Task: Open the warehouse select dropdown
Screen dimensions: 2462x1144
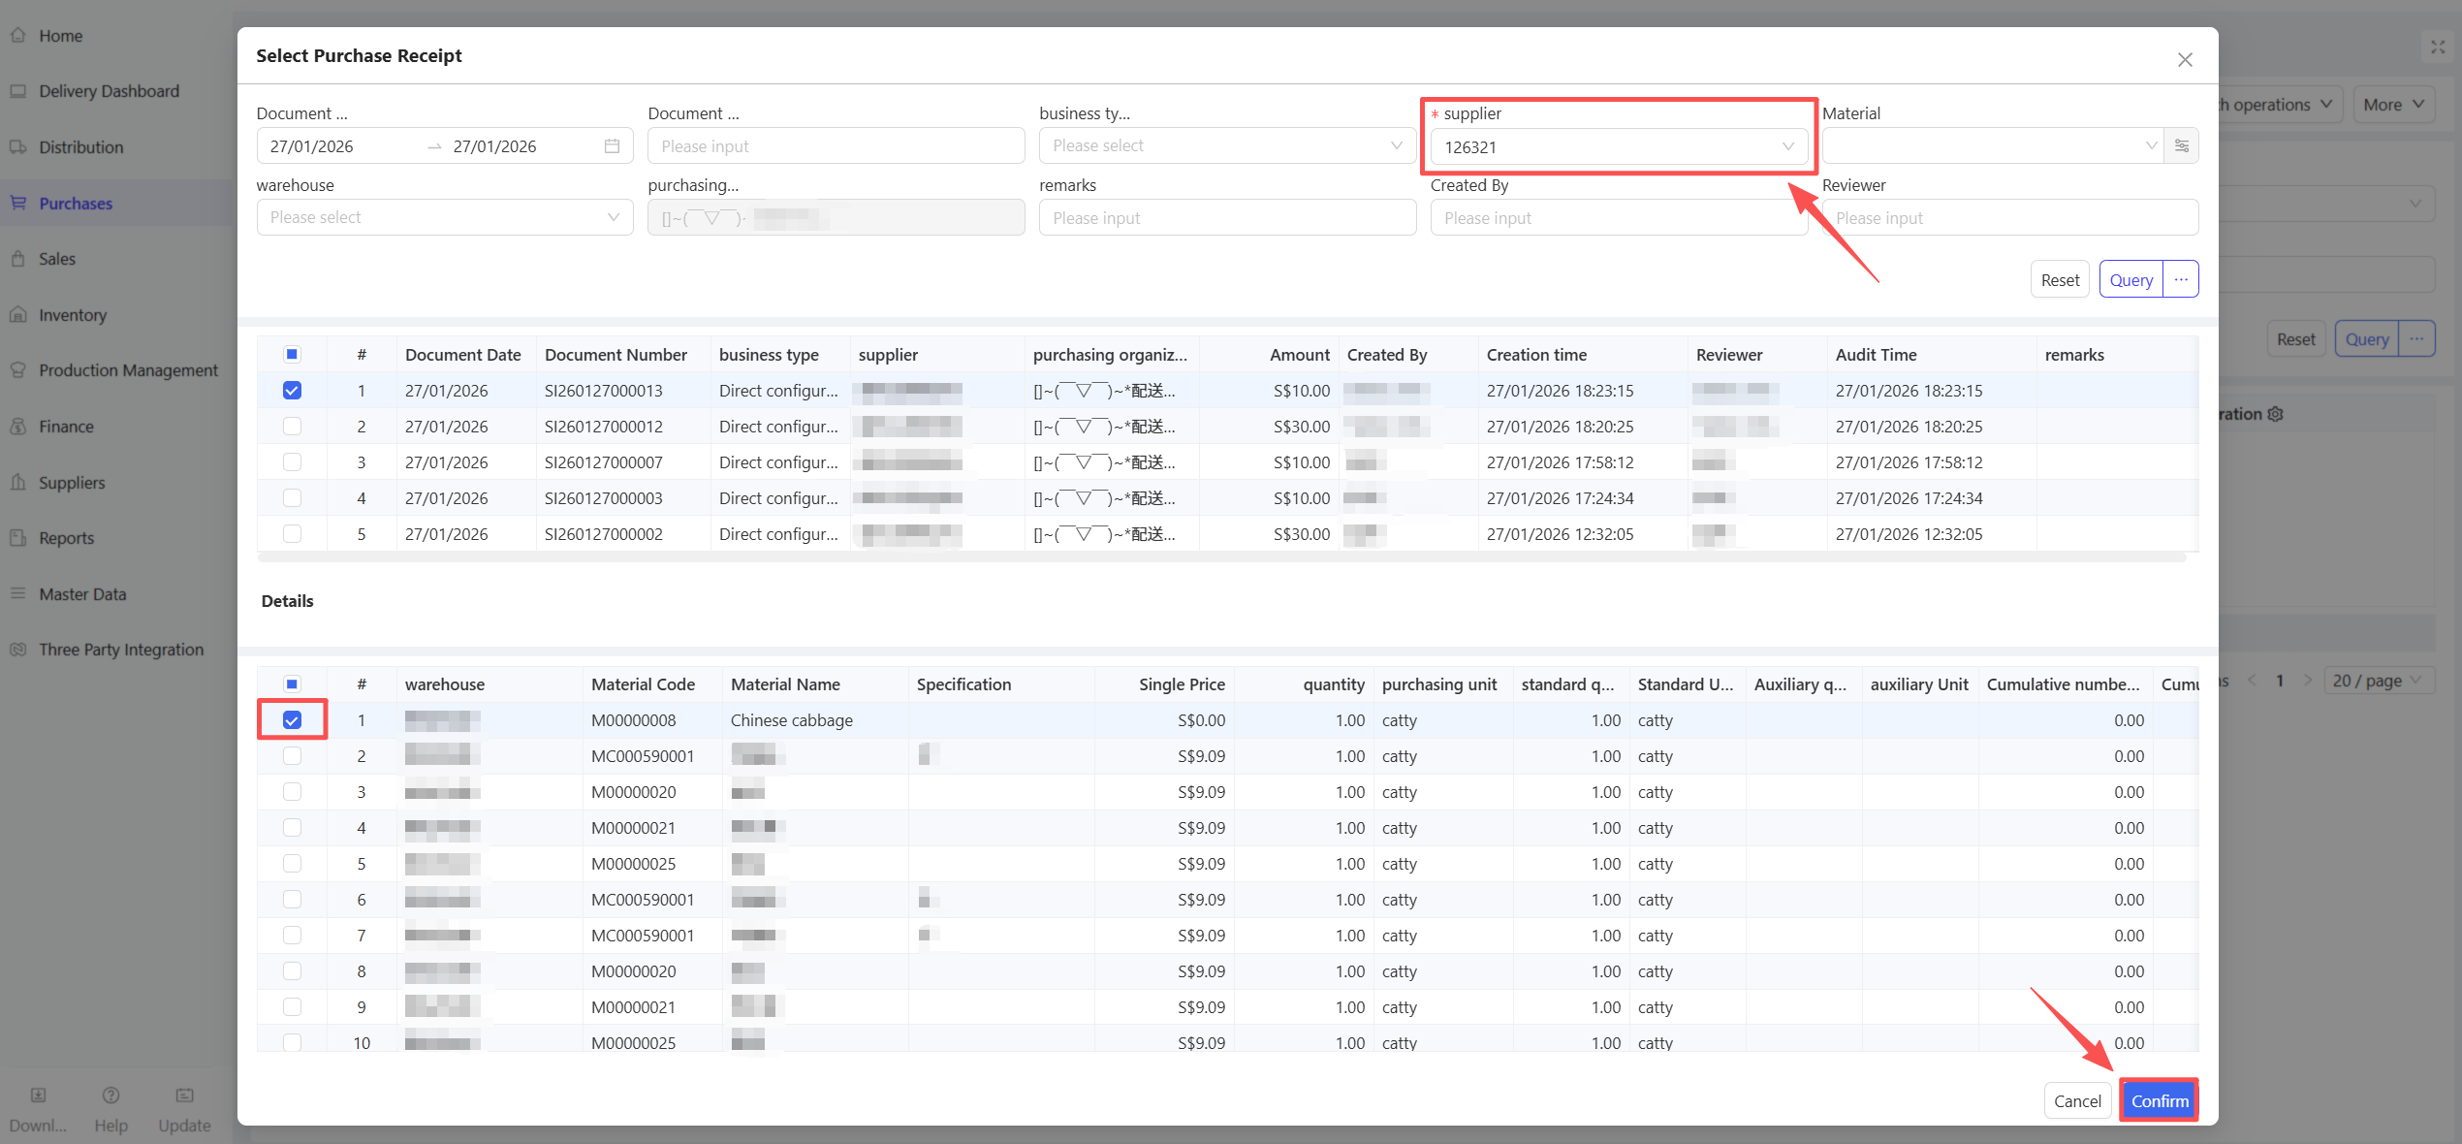Action: pyautogui.click(x=444, y=218)
